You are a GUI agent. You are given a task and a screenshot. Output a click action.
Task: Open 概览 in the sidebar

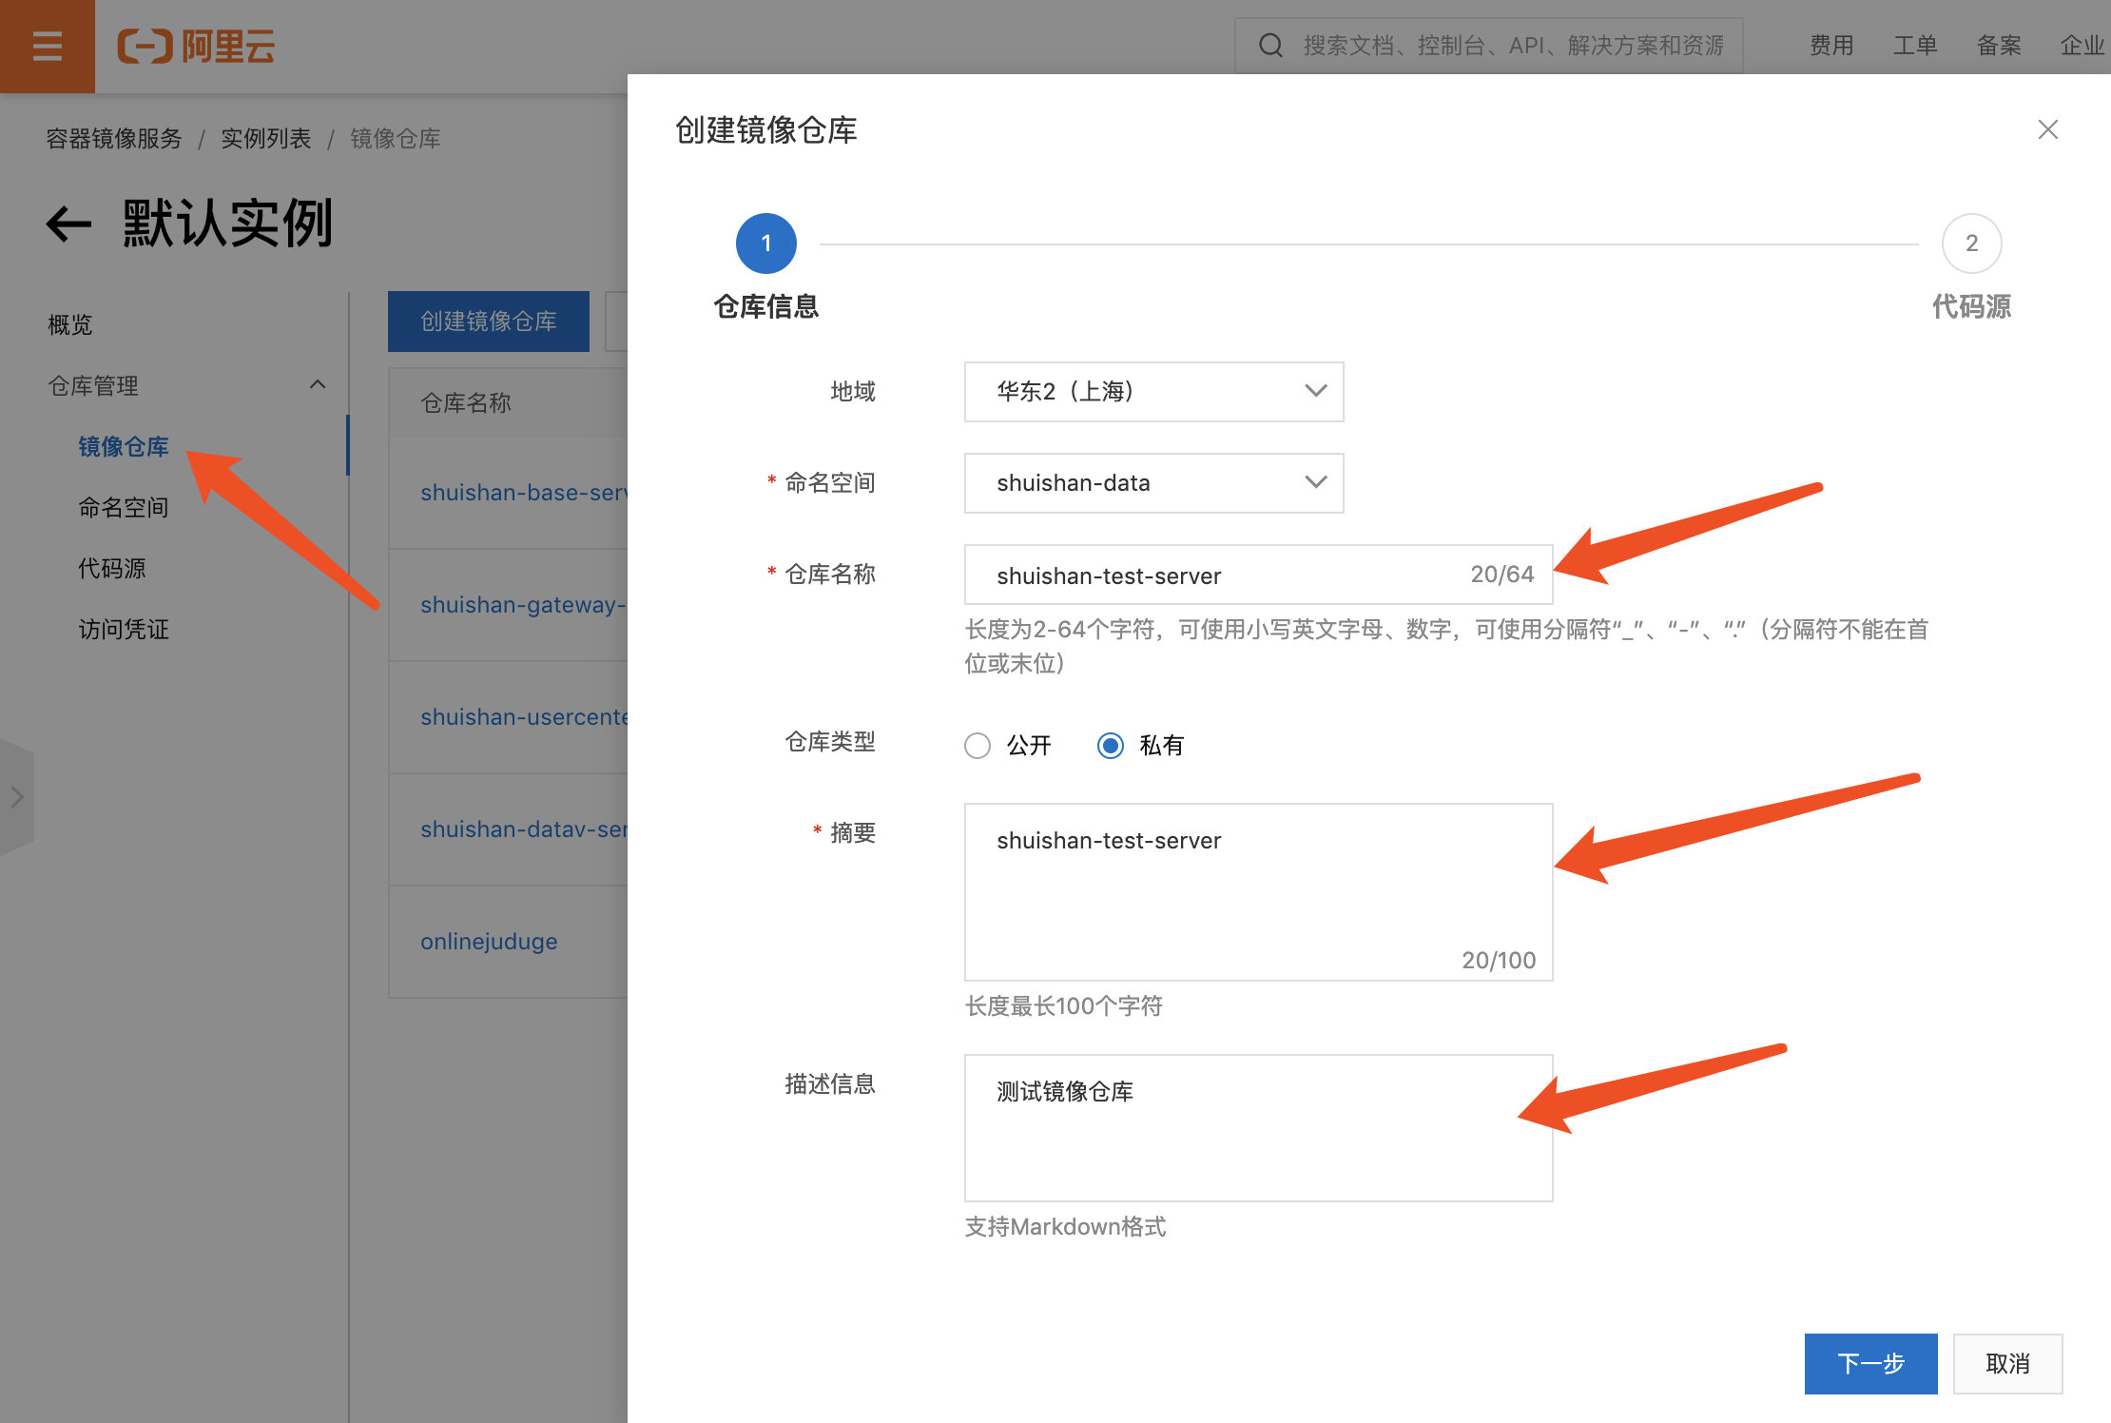(70, 324)
